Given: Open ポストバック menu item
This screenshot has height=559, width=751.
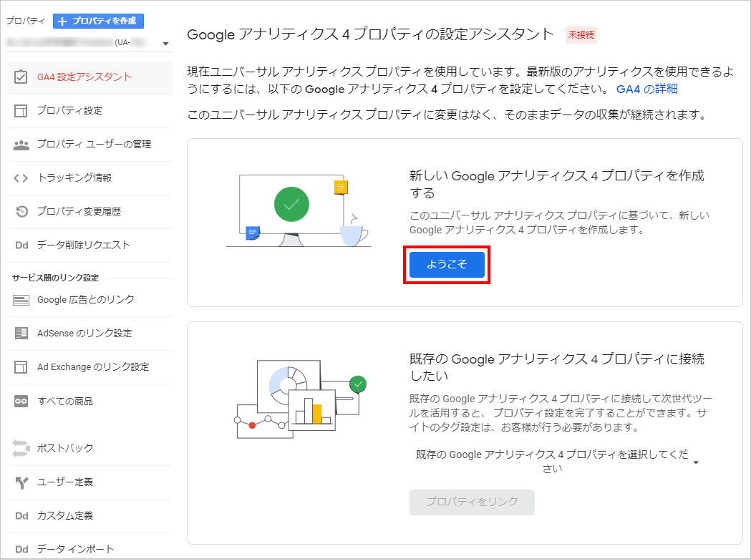Looking at the screenshot, I should point(90,448).
